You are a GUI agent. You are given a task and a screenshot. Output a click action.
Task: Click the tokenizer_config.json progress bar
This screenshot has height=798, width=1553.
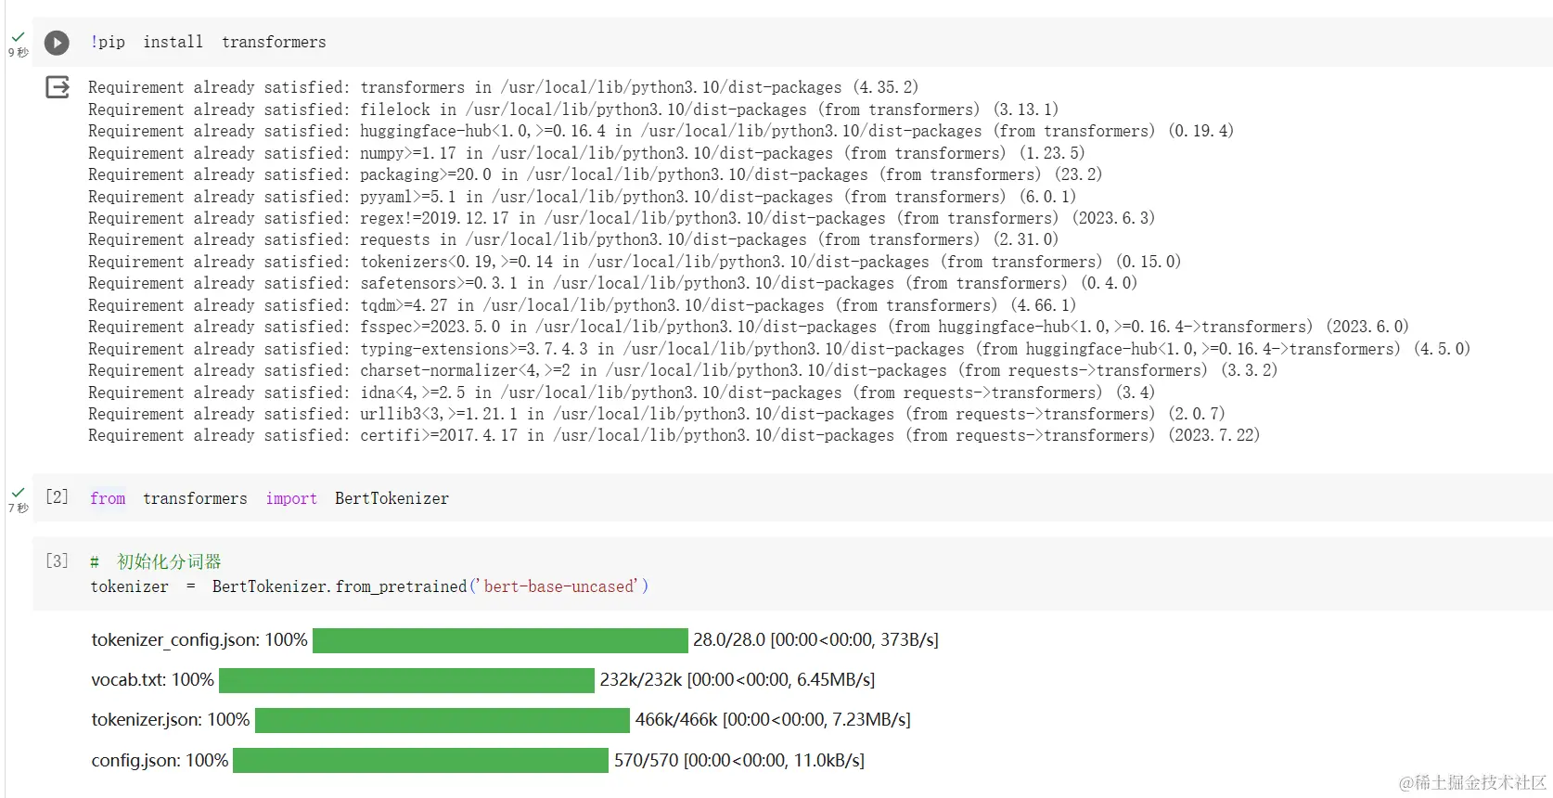click(x=500, y=640)
